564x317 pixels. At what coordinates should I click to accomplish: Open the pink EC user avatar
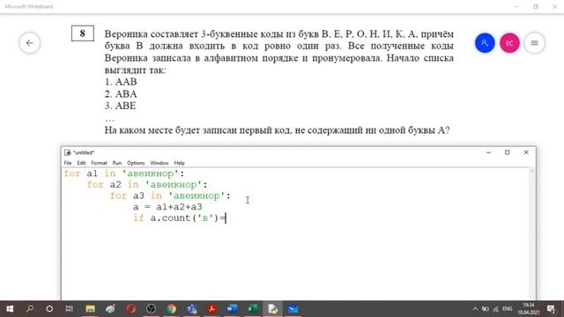[x=509, y=43]
